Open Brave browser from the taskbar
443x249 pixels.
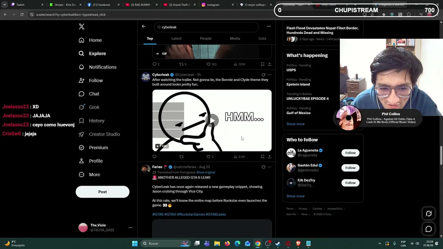[x=298, y=243]
